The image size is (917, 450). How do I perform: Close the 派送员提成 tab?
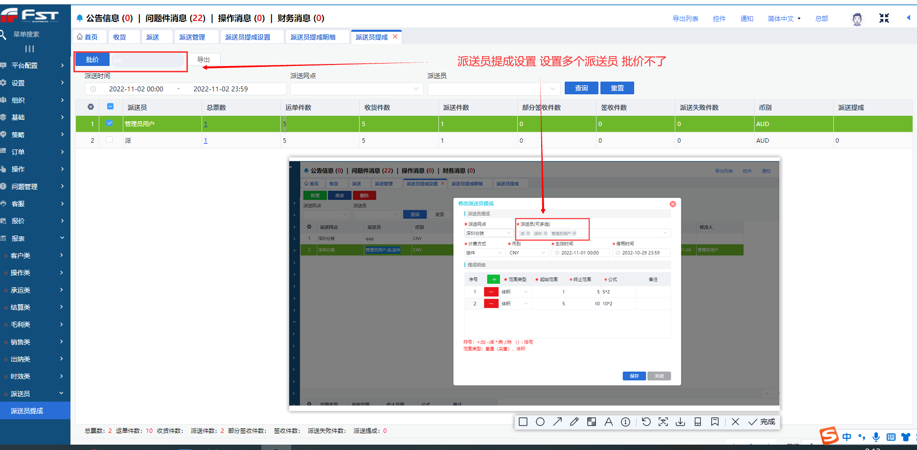pos(395,37)
